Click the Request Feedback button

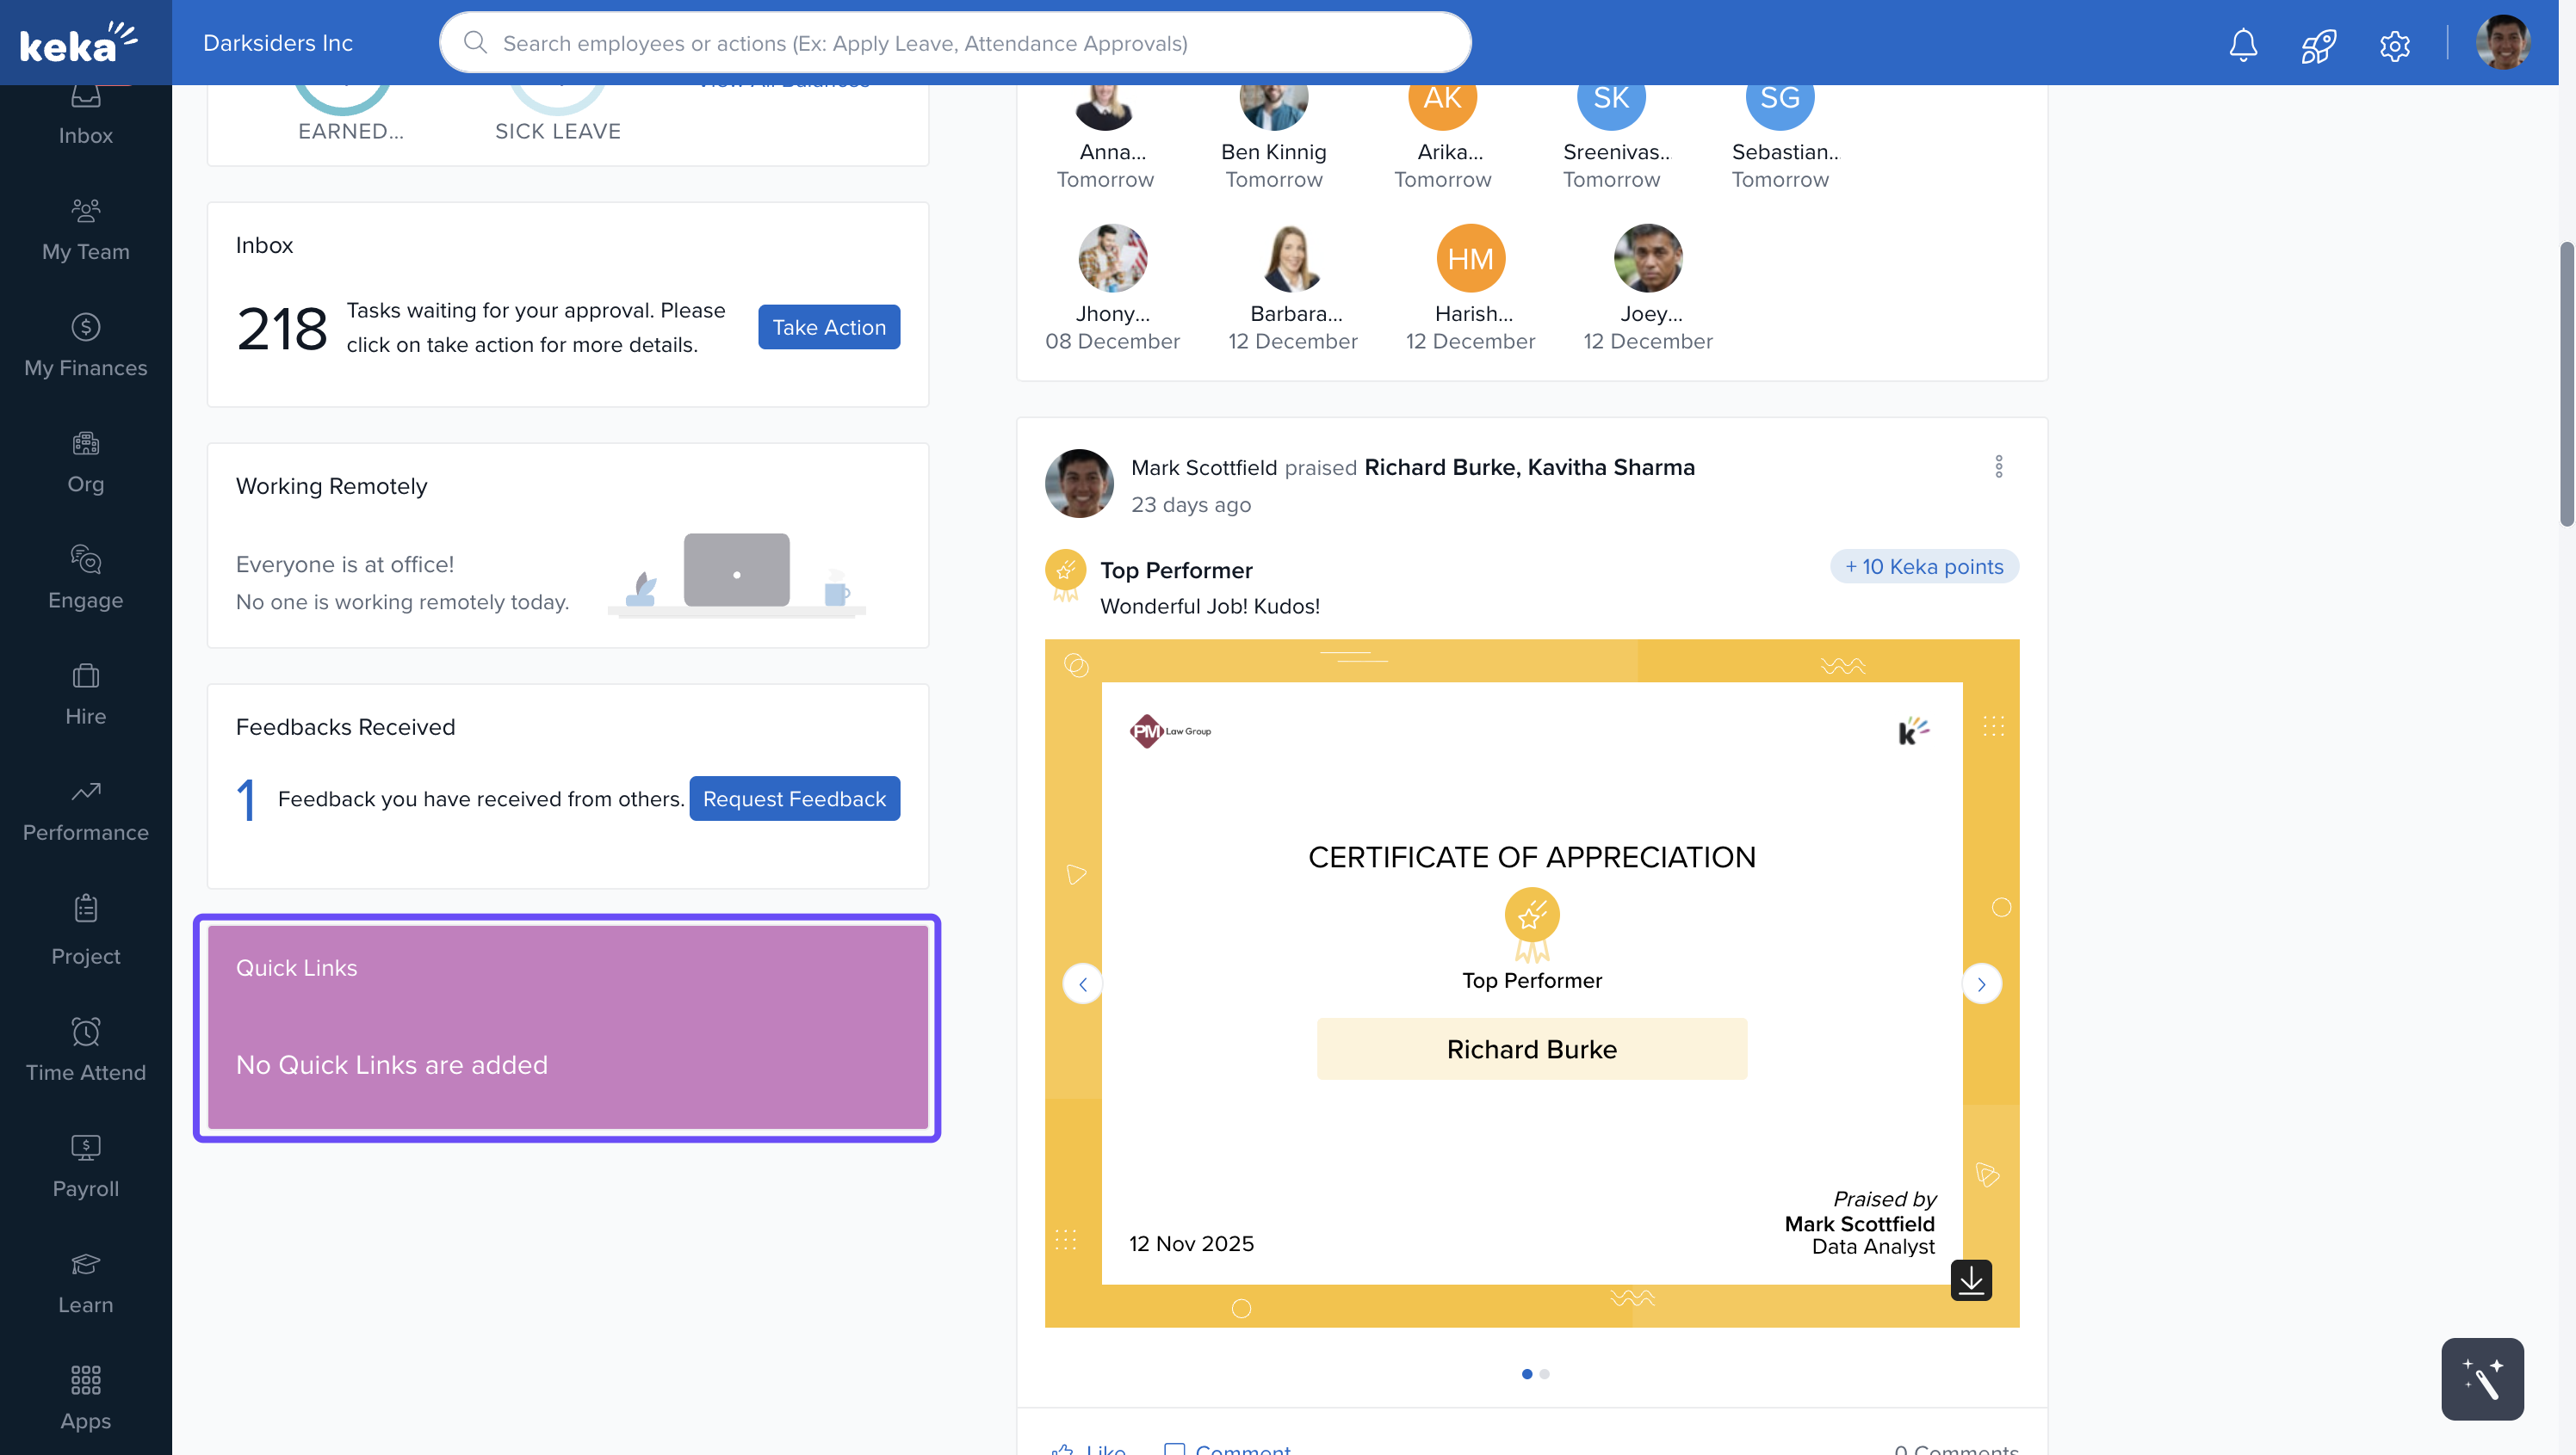(794, 798)
